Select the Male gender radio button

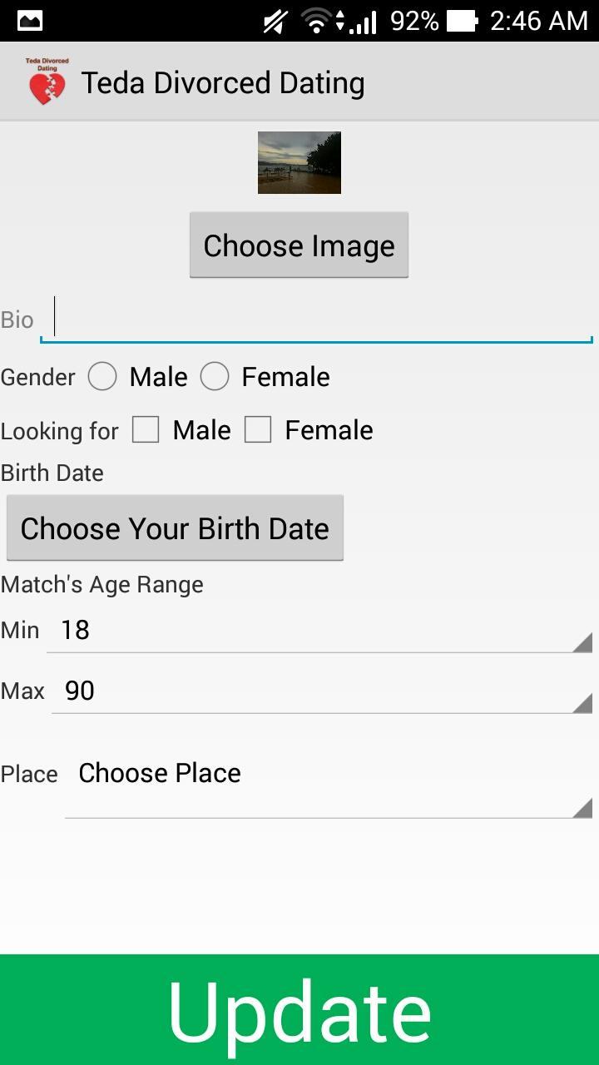(x=102, y=377)
